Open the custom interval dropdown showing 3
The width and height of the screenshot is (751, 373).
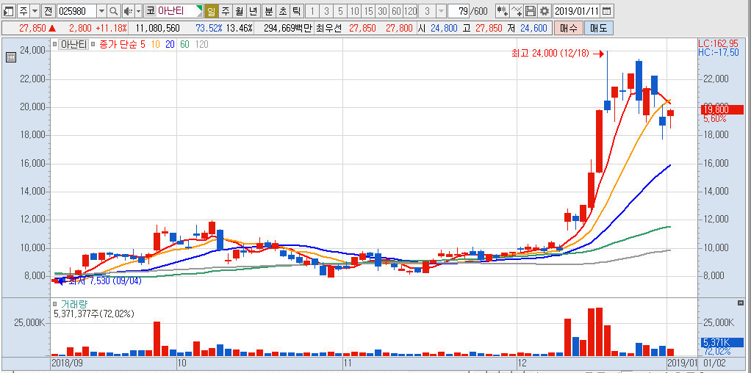point(441,10)
